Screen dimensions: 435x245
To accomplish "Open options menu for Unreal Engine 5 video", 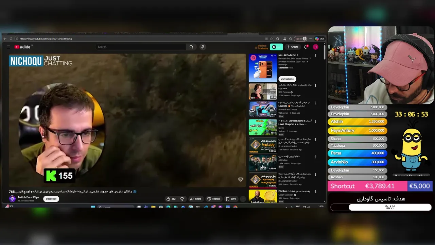I will pyautogui.click(x=315, y=121).
